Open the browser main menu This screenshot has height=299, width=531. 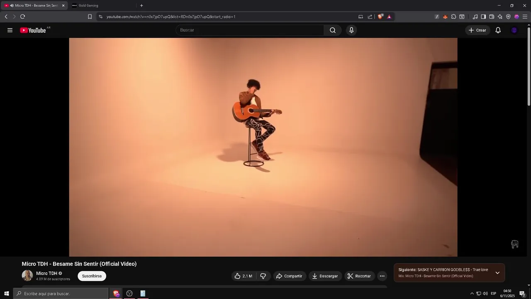coord(525,17)
